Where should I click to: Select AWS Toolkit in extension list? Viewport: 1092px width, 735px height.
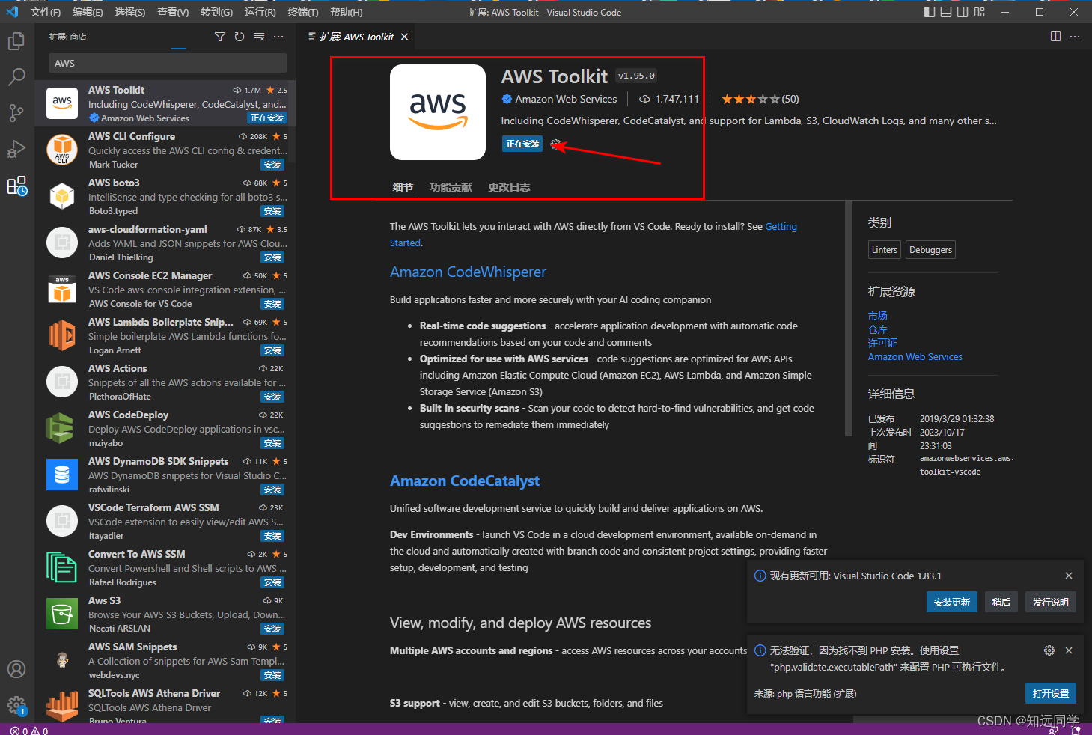[x=165, y=103]
